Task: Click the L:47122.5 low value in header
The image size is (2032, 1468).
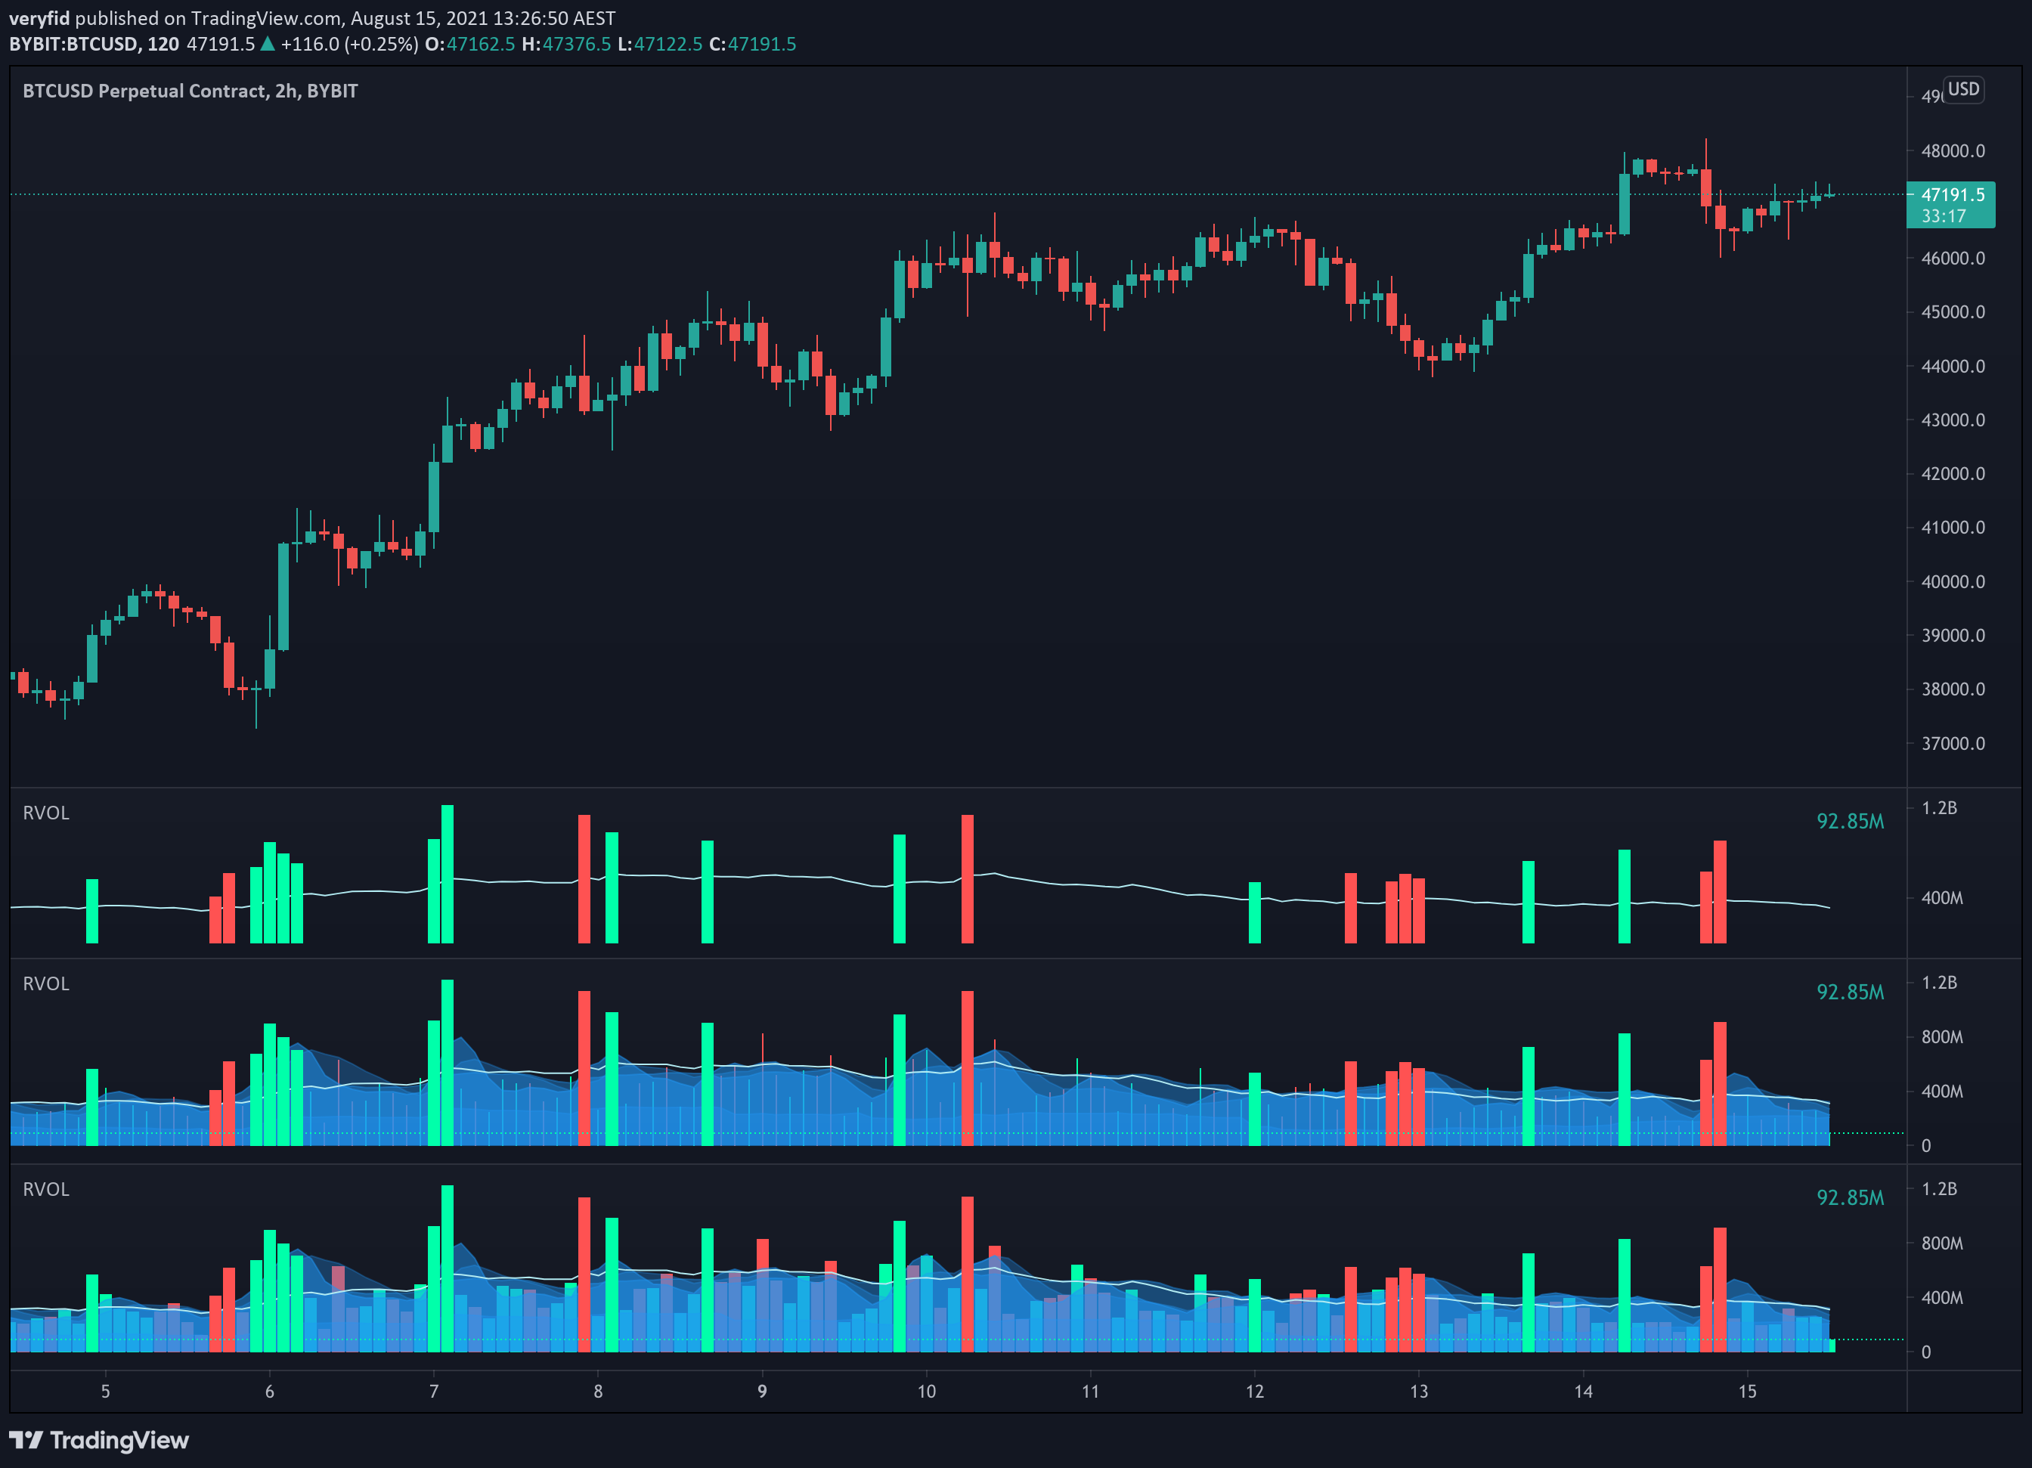Action: [660, 44]
